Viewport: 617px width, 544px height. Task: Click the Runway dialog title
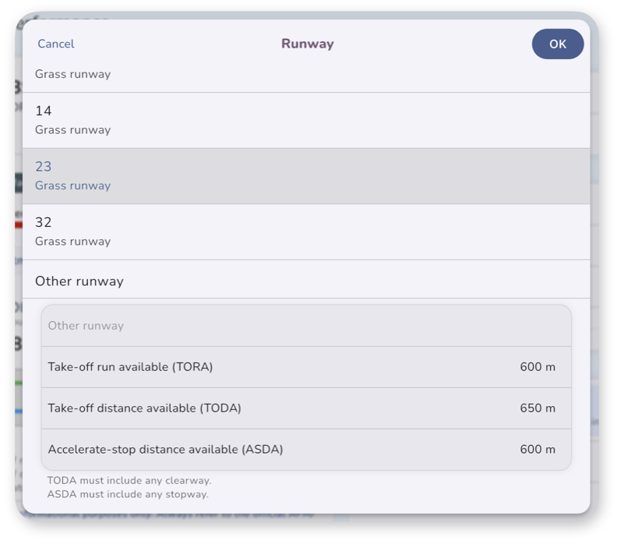coord(307,44)
